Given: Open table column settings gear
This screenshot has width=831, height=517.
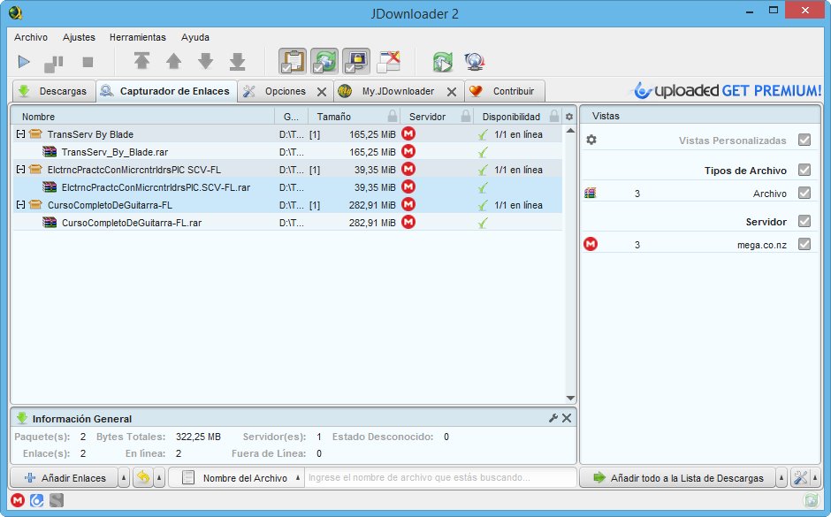Looking at the screenshot, I should point(569,117).
